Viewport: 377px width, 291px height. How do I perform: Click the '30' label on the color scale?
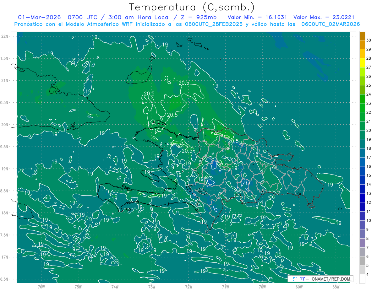369,40
